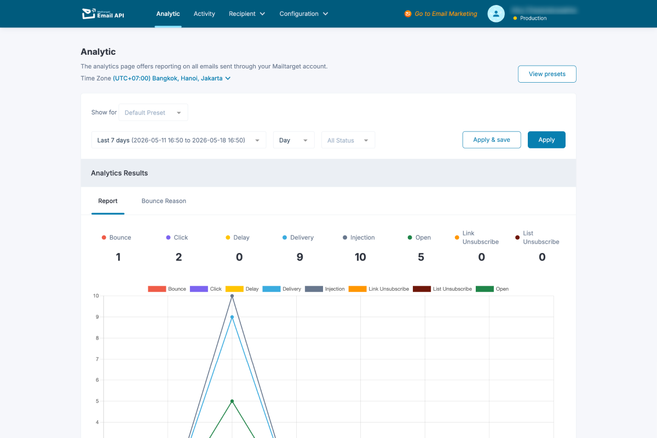
Task: Open the Analytic menu item
Action: [168, 14]
